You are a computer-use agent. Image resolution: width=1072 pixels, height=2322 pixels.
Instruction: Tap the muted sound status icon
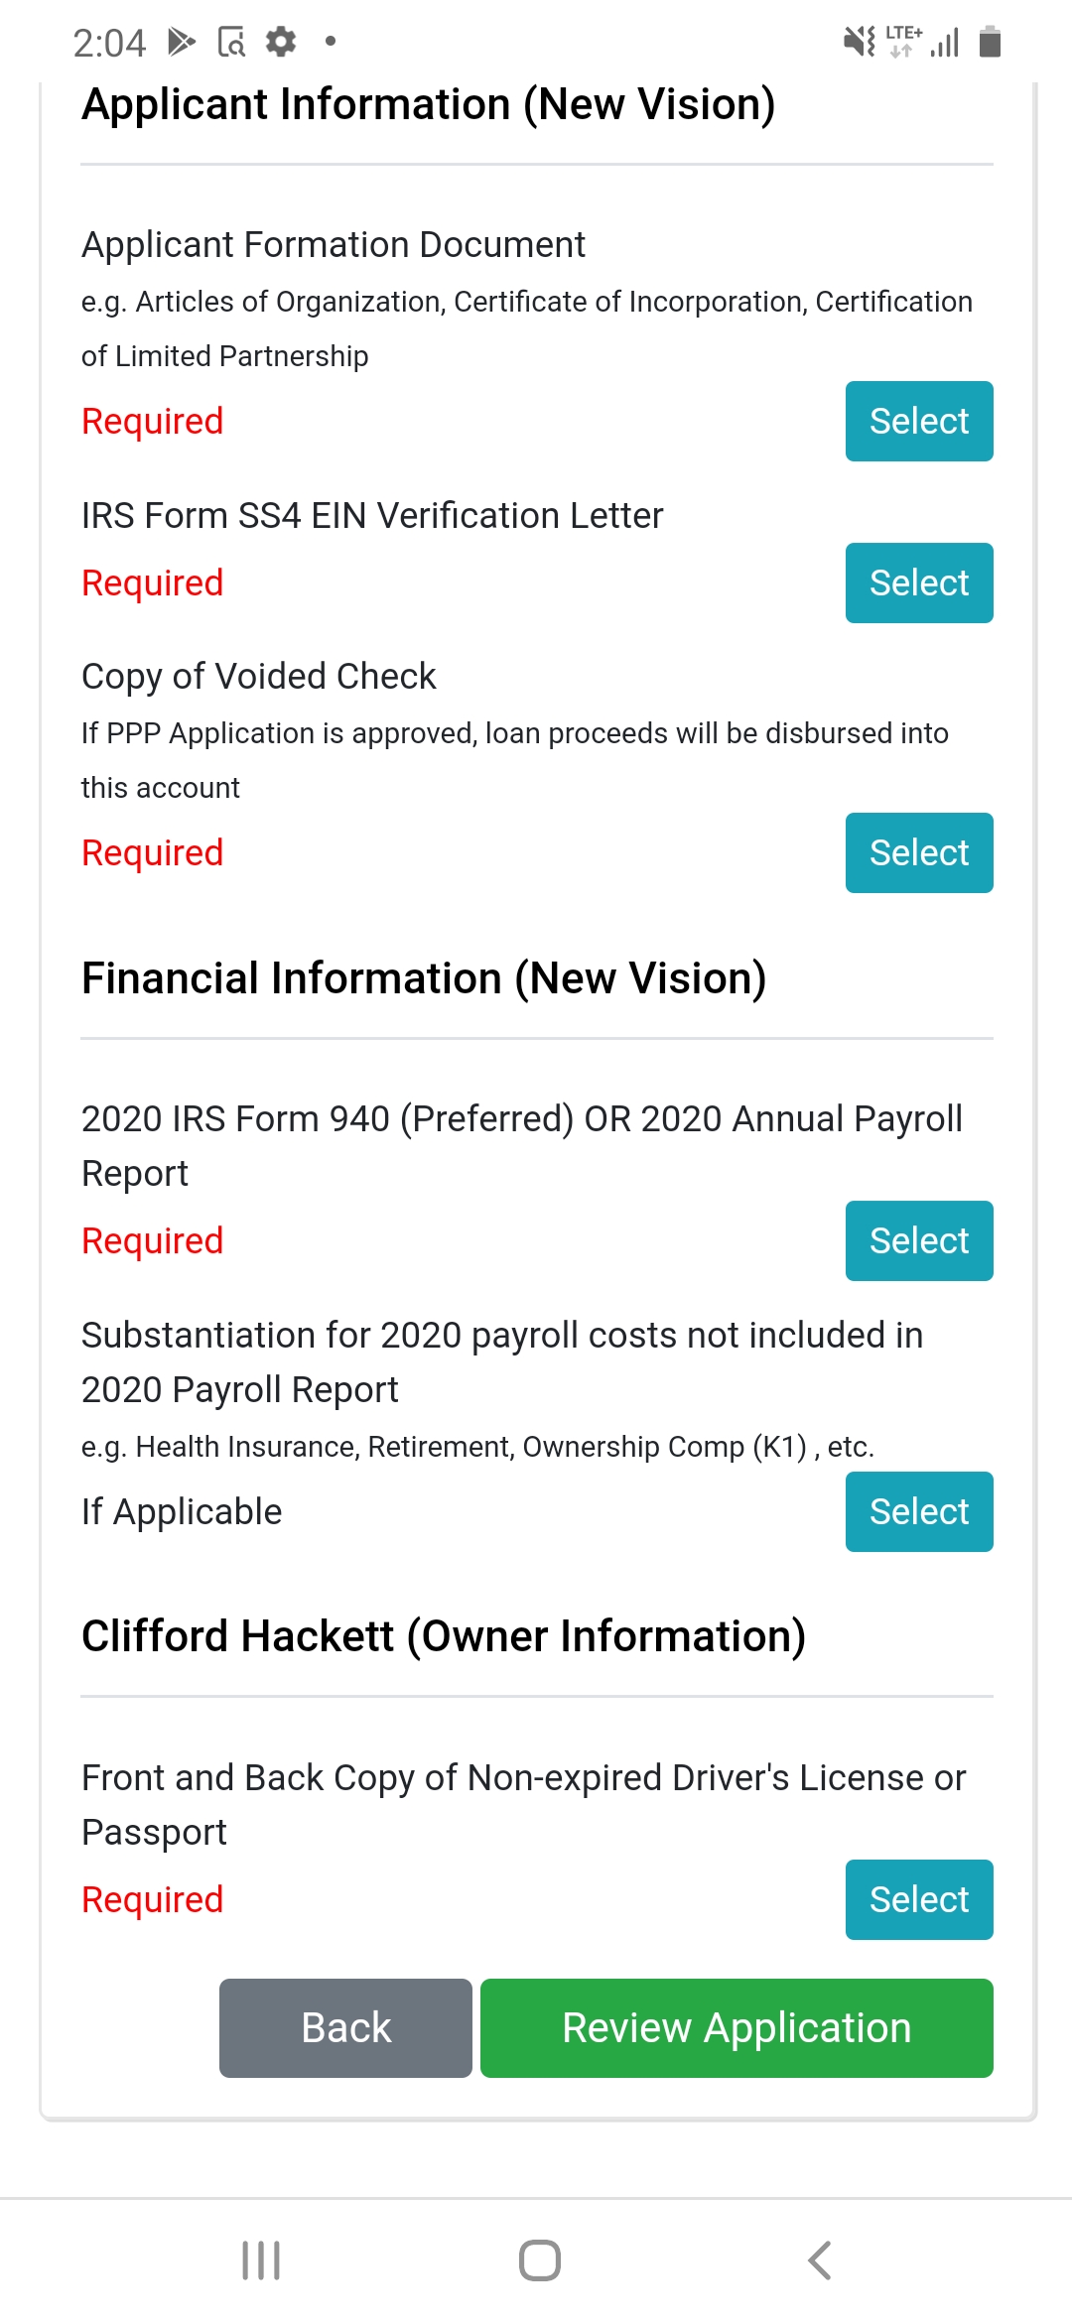pos(859,42)
